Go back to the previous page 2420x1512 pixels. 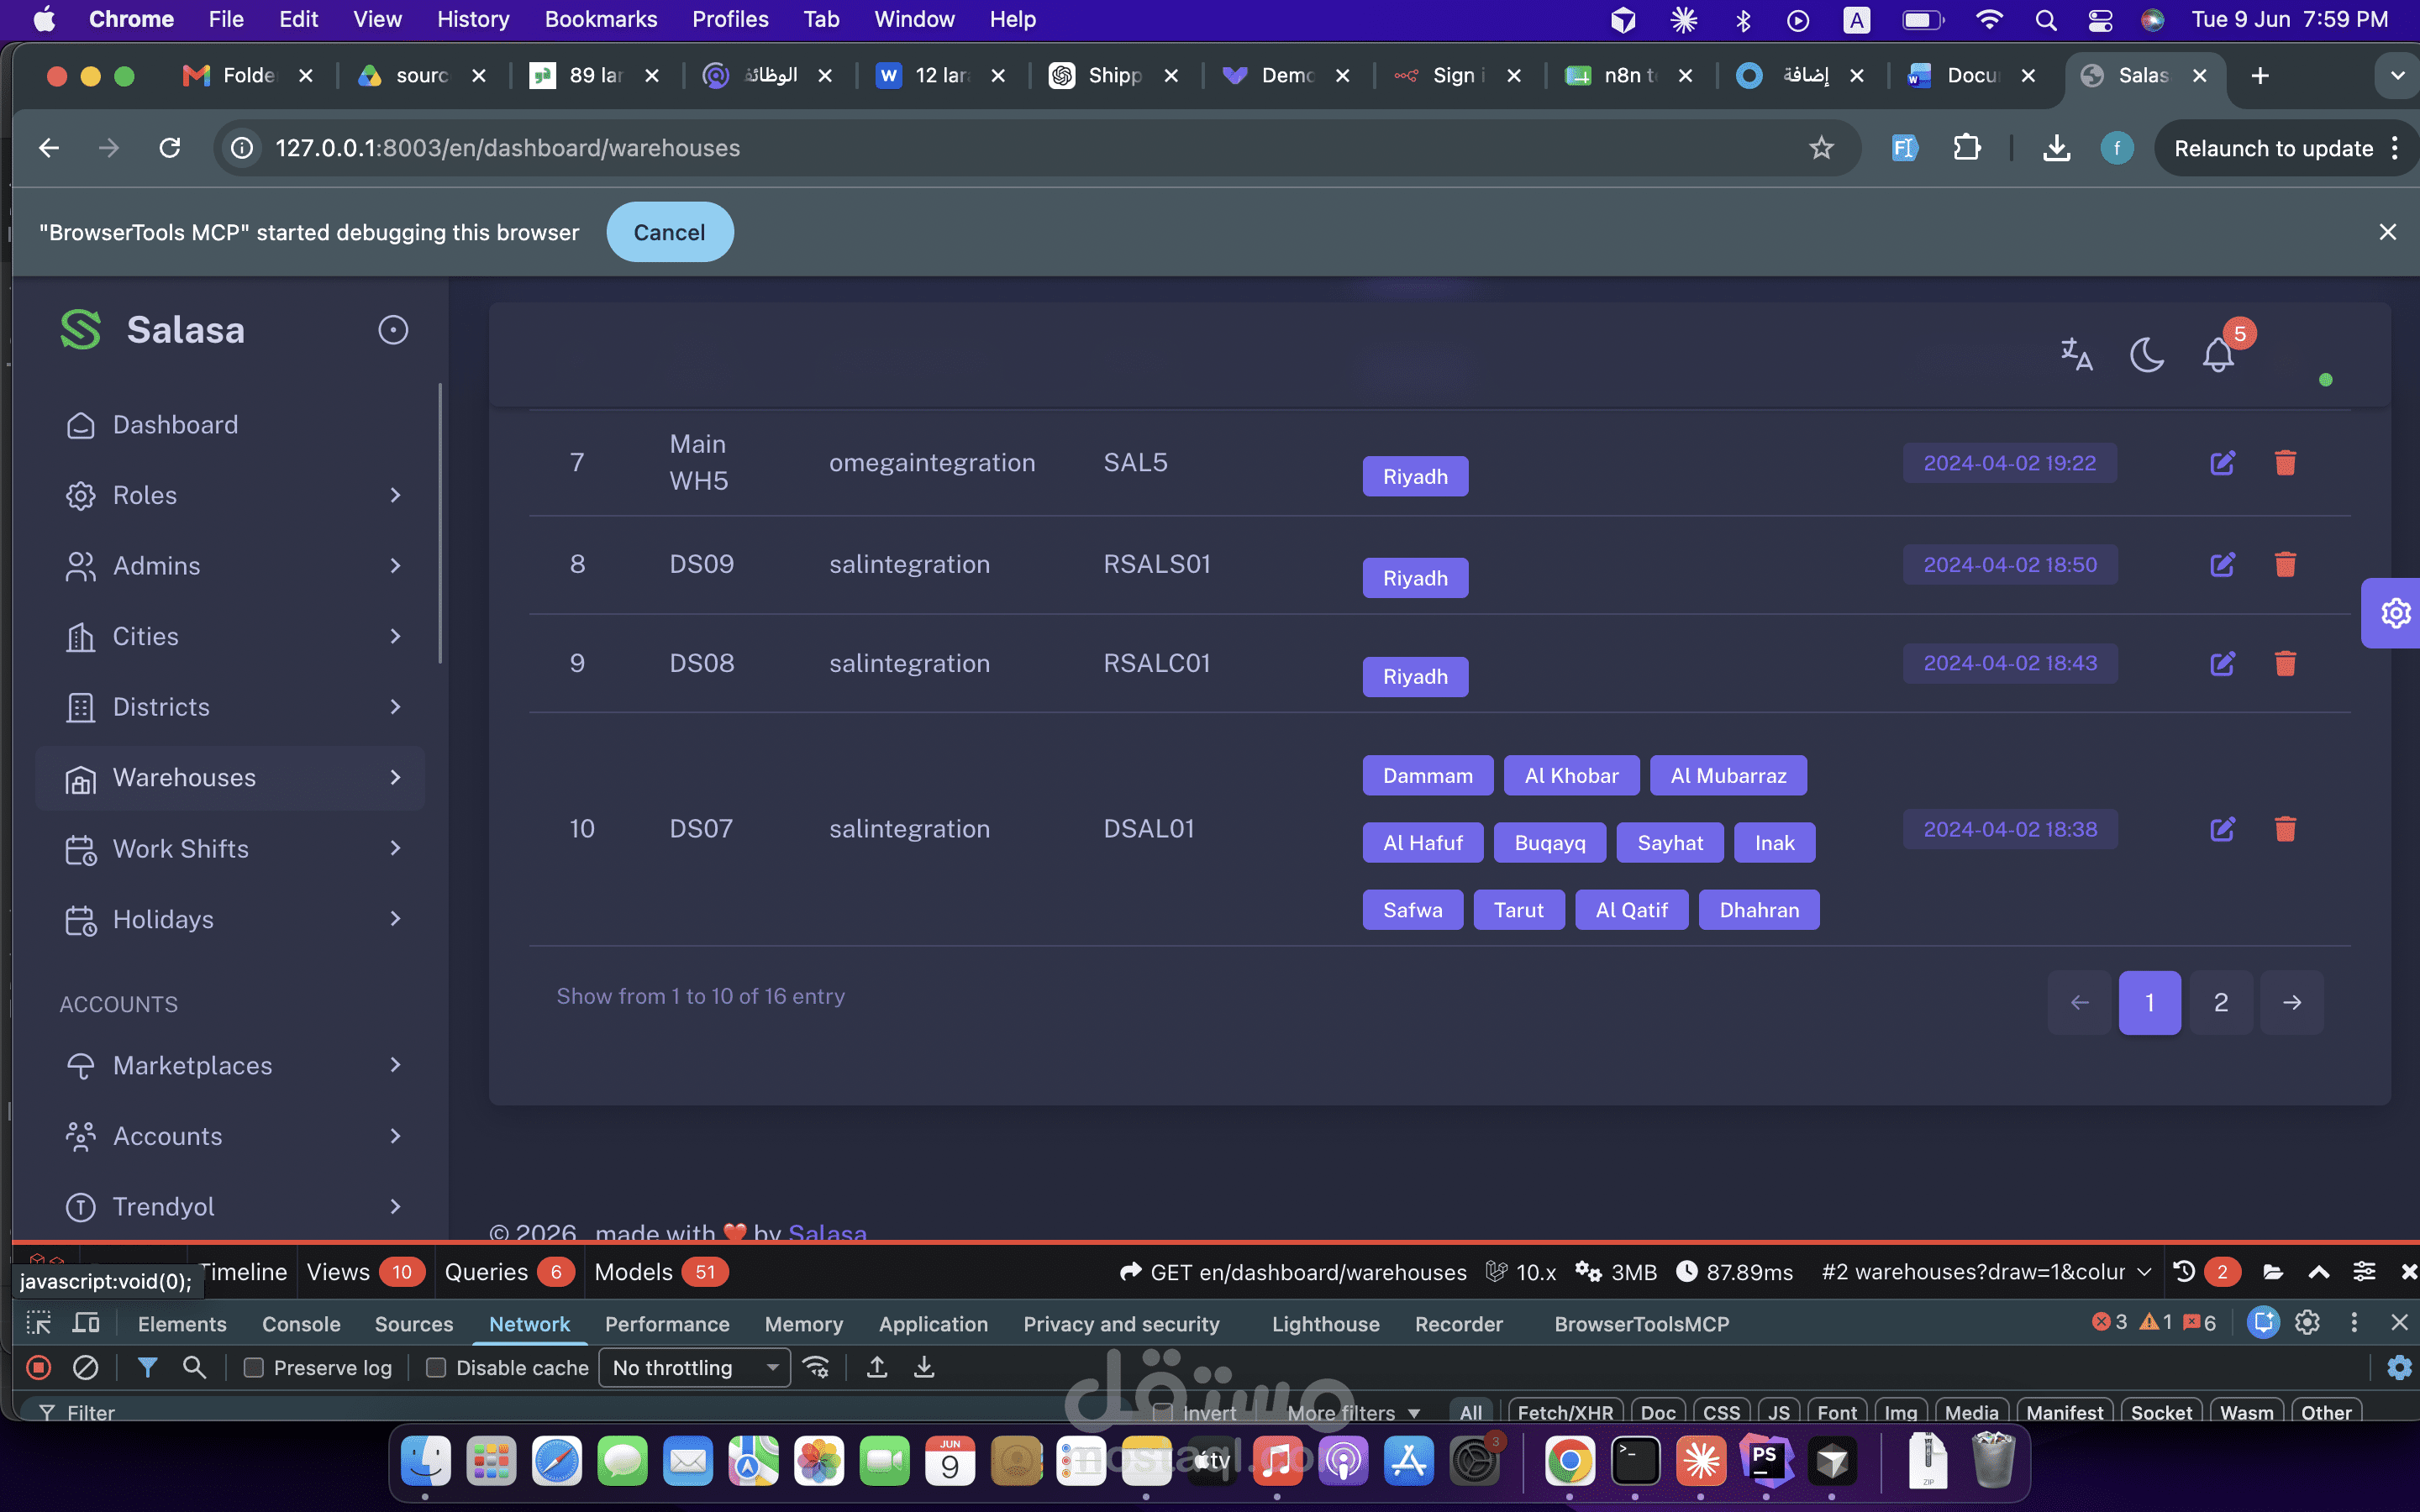[49, 148]
